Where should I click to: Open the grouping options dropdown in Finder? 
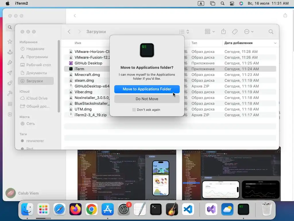(x=210, y=32)
